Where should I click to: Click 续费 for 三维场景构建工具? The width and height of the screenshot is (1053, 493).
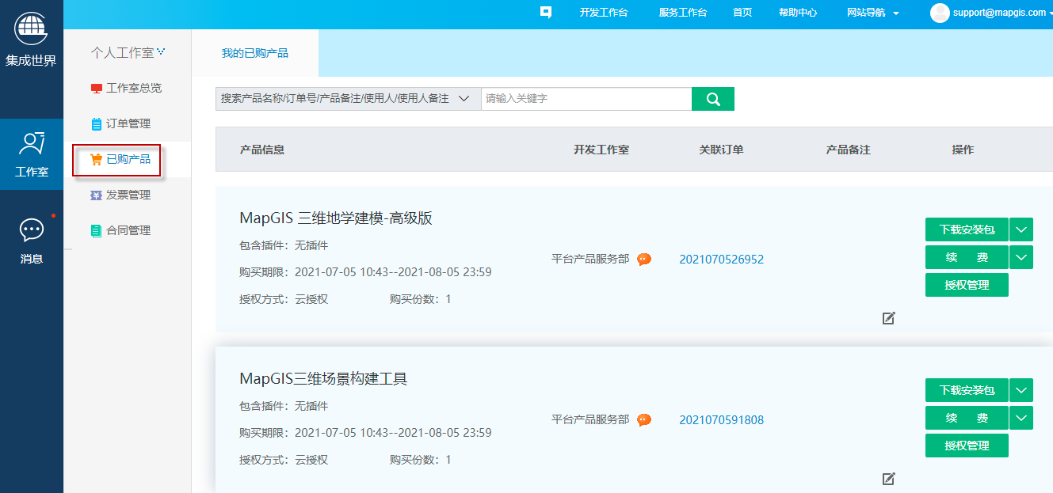point(967,418)
